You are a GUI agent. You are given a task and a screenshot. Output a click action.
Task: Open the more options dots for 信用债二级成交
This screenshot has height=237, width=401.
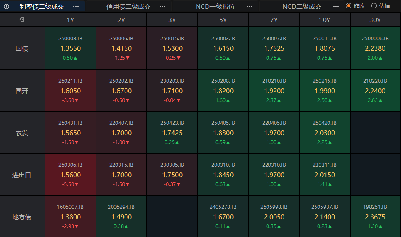[163, 6]
